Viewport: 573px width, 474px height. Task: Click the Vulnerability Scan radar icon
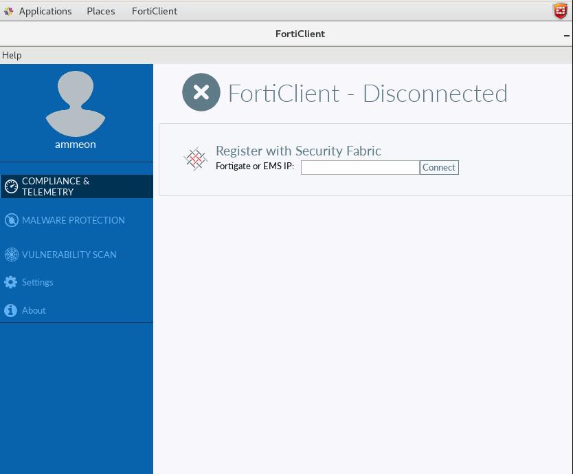[x=11, y=255]
